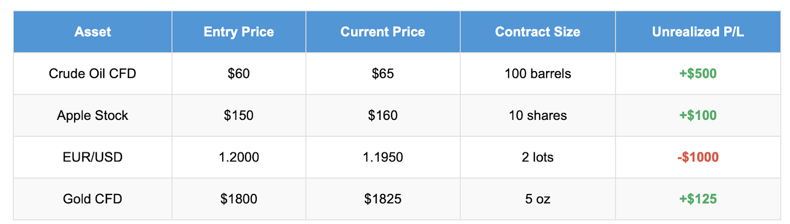This screenshot has width=790, height=224.
Task: Select the Crude Oil CFD cell
Action: (x=92, y=74)
